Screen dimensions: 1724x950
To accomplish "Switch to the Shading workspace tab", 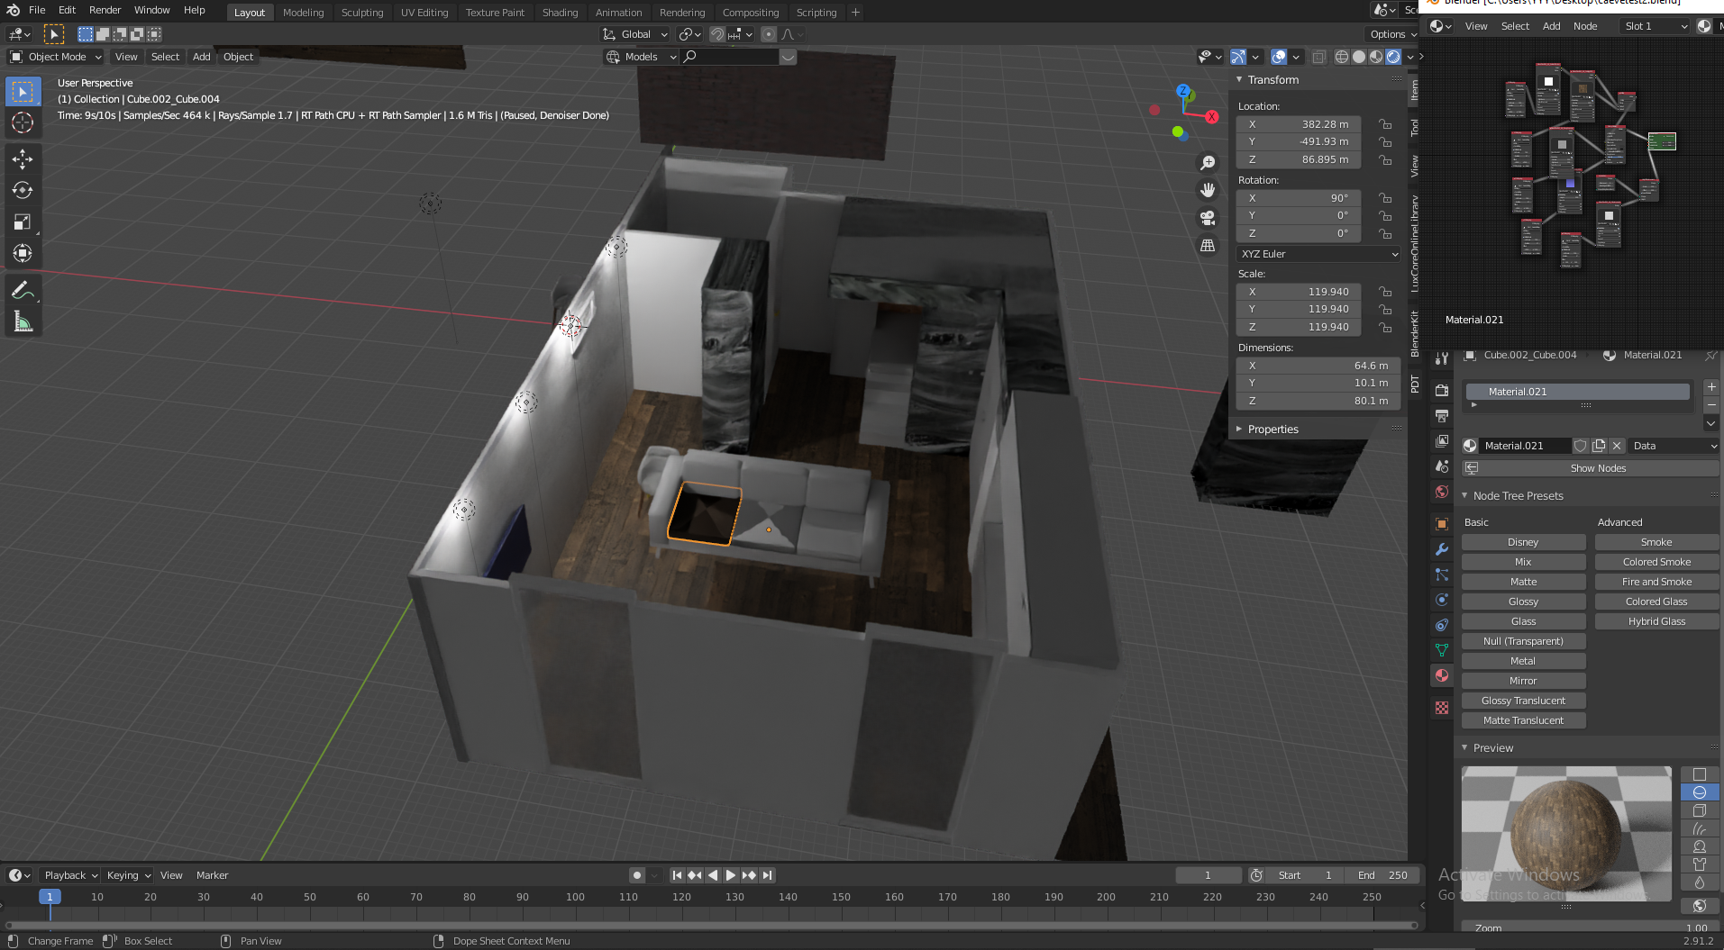I will tap(560, 13).
